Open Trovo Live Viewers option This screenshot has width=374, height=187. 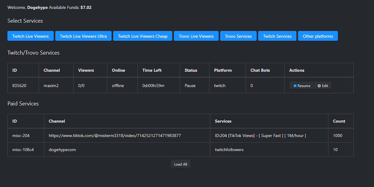point(196,36)
